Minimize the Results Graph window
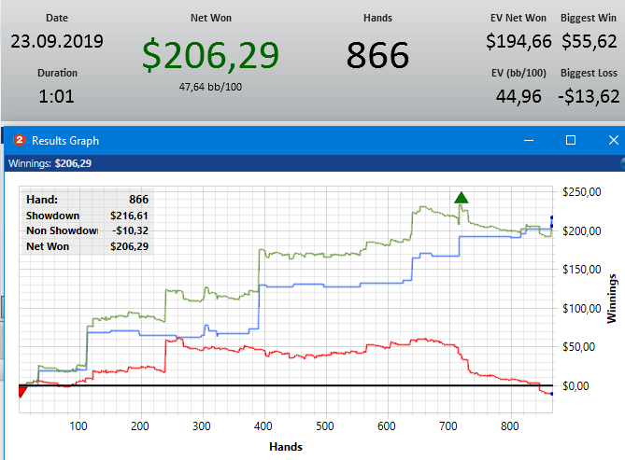 (x=529, y=140)
